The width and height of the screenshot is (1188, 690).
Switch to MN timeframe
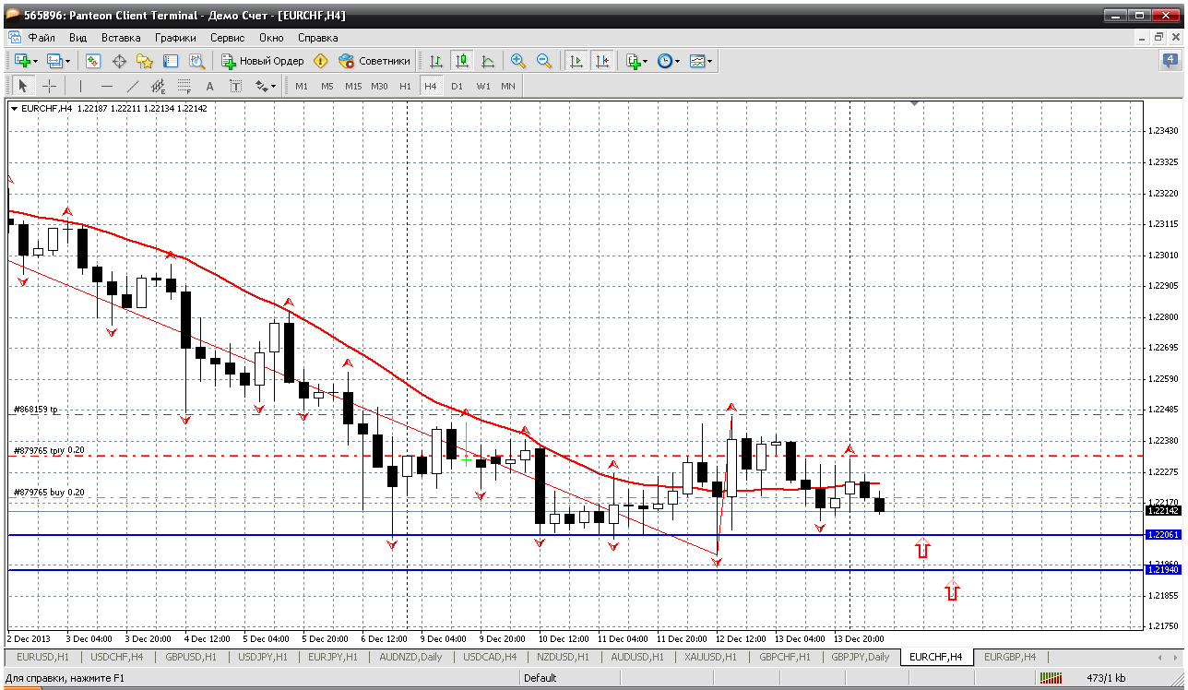coord(508,86)
